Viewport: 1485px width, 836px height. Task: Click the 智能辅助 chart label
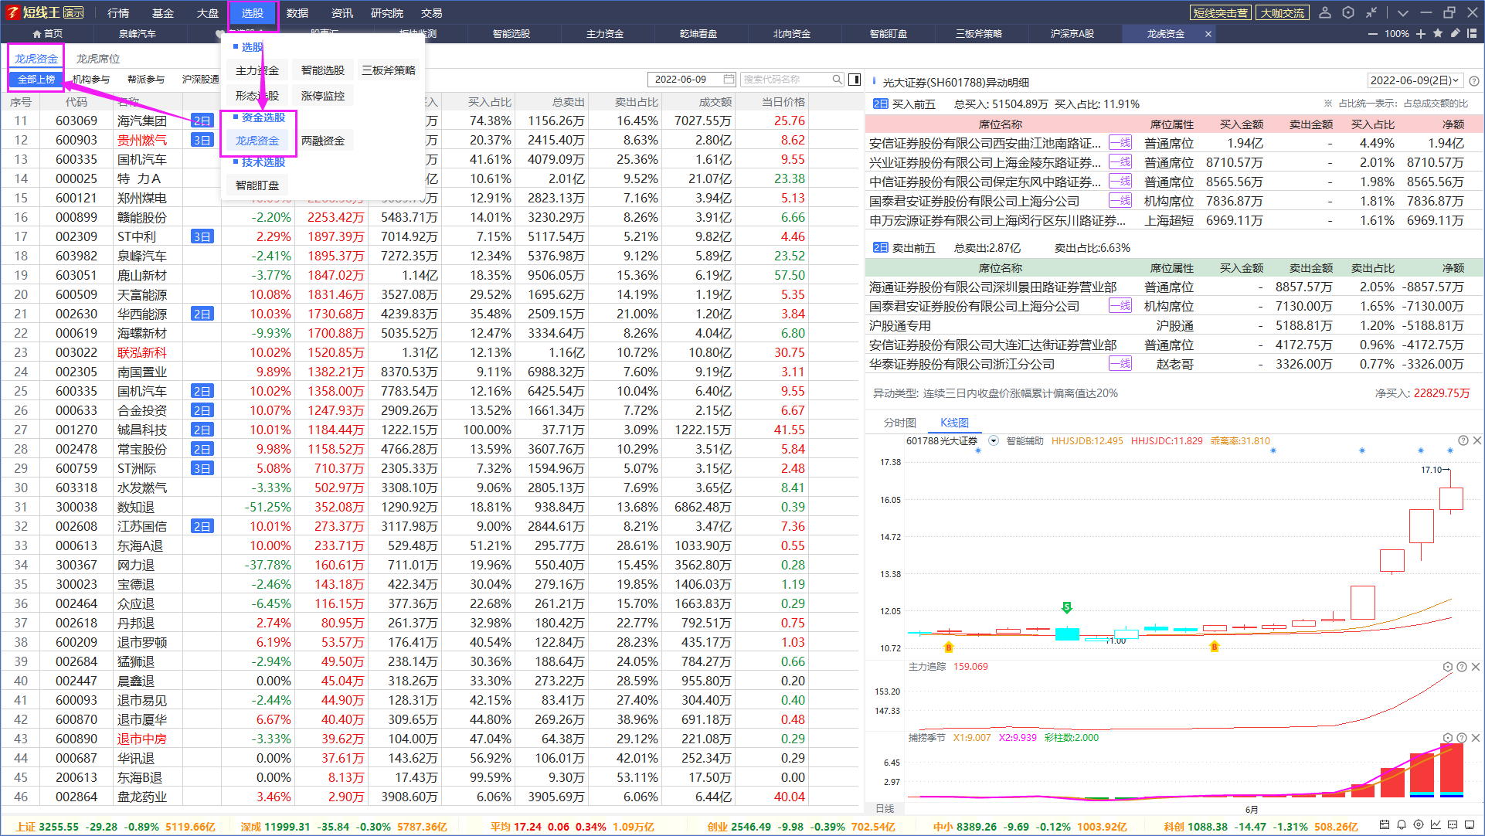click(x=1025, y=441)
